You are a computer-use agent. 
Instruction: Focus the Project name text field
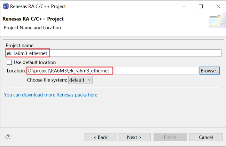point(136,53)
